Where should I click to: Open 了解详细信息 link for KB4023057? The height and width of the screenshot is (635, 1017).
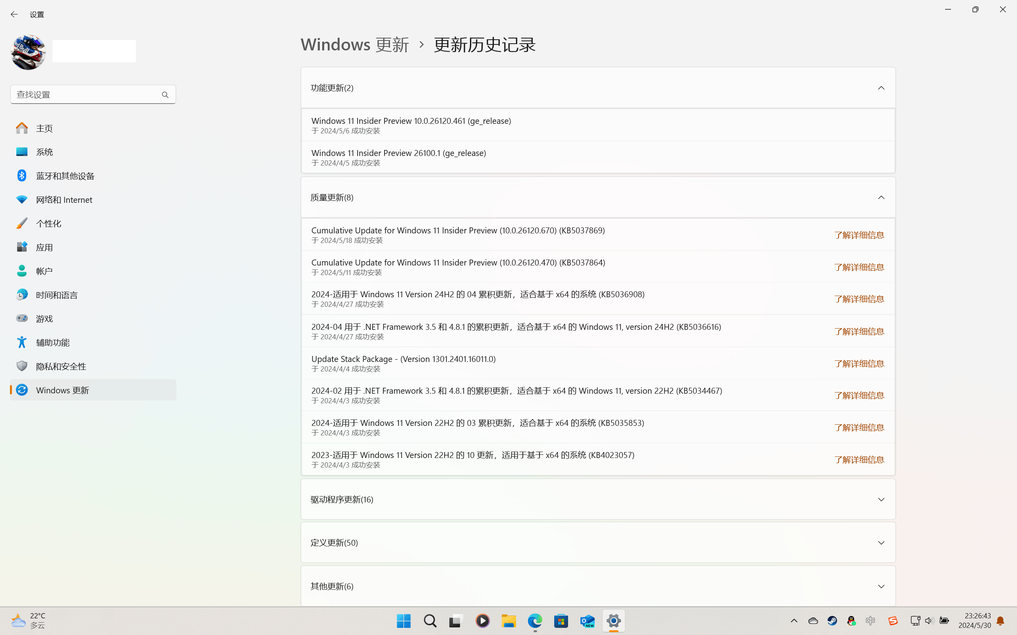pyautogui.click(x=858, y=460)
